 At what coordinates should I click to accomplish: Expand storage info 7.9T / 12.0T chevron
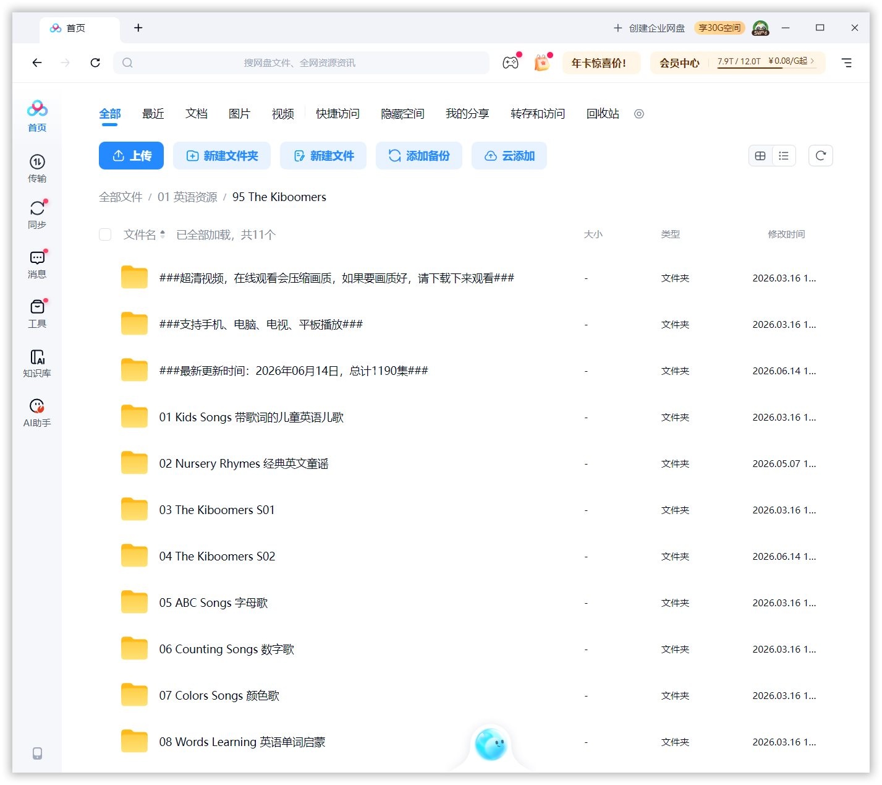click(x=812, y=61)
